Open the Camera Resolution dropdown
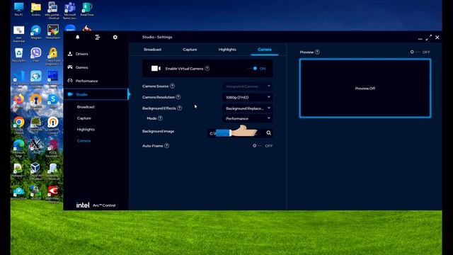Screen dimensions: 453x255 pos(248,98)
